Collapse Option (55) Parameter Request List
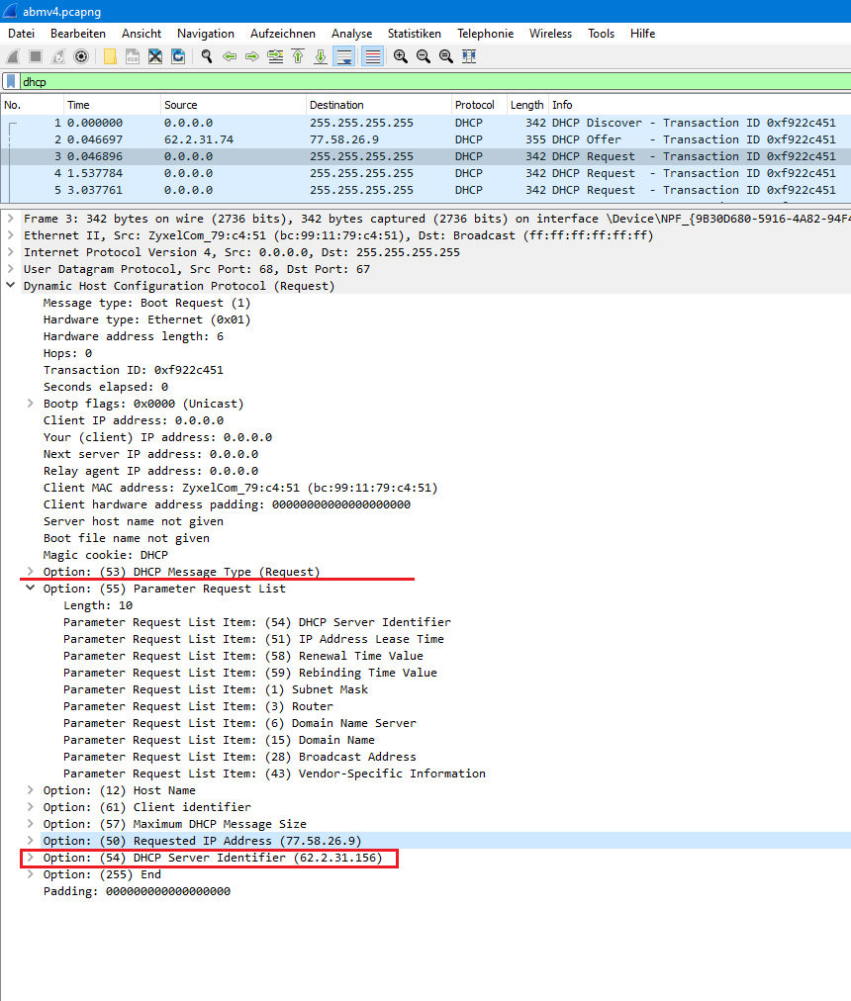This screenshot has width=851, height=1001. [31, 589]
